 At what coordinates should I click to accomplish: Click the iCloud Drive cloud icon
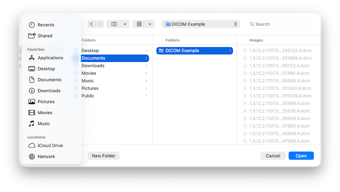tap(32, 145)
